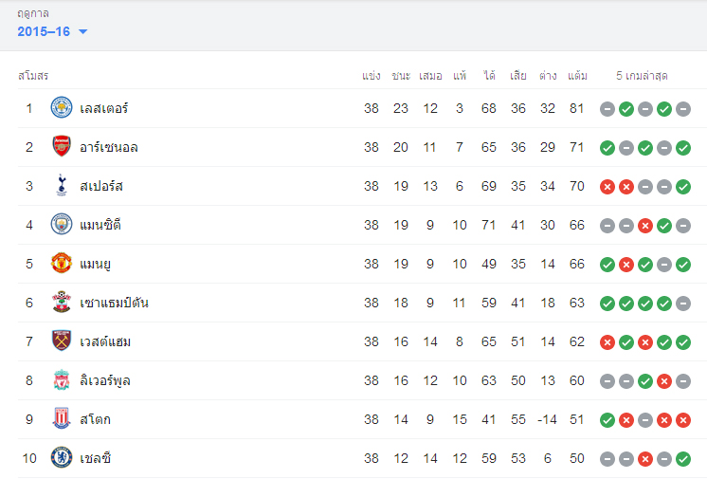Click the Chelsea club crest
This screenshot has height=479, width=707.
click(62, 458)
